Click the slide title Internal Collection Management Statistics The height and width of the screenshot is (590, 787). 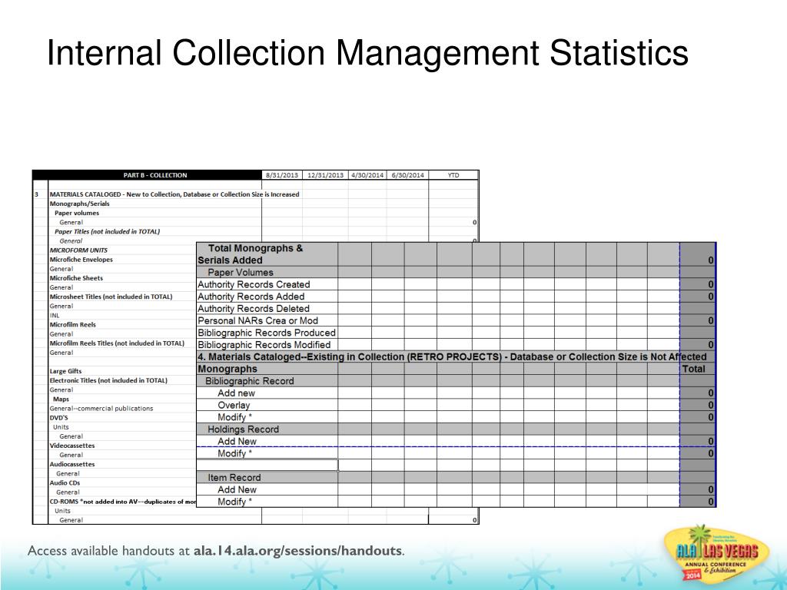point(367,53)
